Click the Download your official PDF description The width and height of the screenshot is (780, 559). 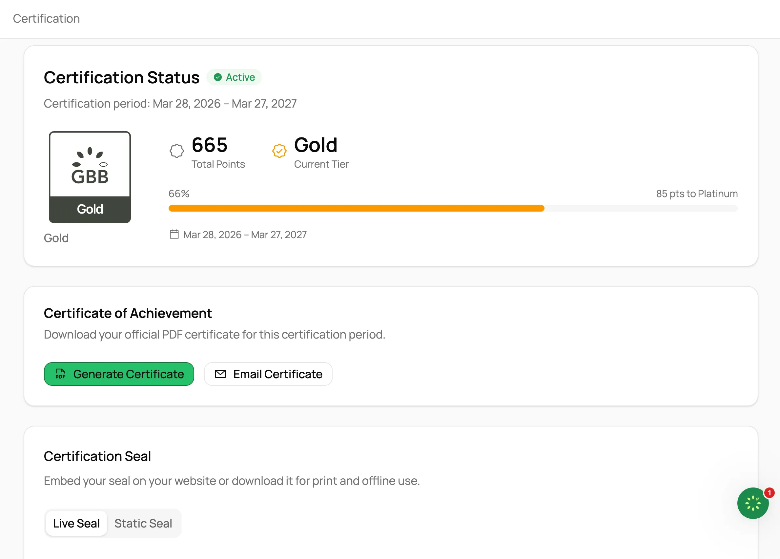pos(215,335)
